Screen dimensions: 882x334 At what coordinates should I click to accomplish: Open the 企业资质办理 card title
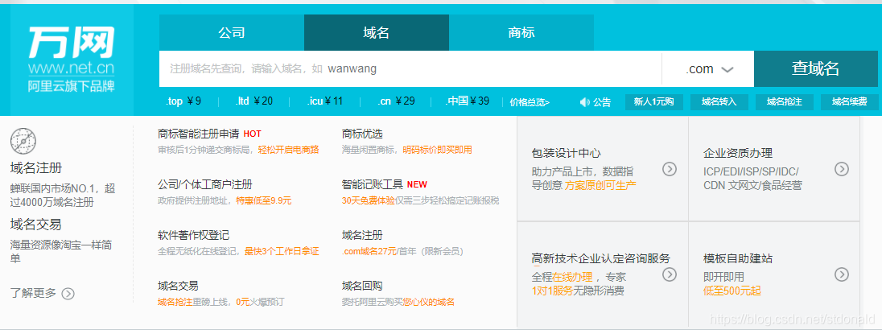[738, 153]
